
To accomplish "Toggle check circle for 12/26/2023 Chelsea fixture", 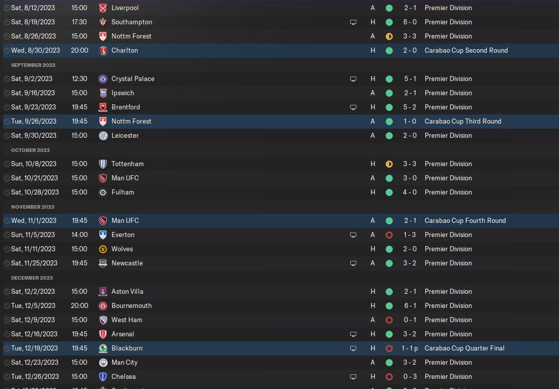I will (6, 377).
